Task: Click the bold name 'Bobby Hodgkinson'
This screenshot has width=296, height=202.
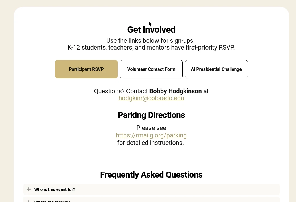Action: (176, 91)
